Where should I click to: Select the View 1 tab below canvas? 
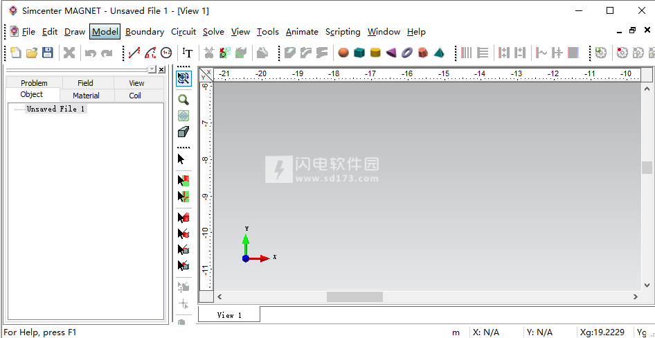pos(229,315)
